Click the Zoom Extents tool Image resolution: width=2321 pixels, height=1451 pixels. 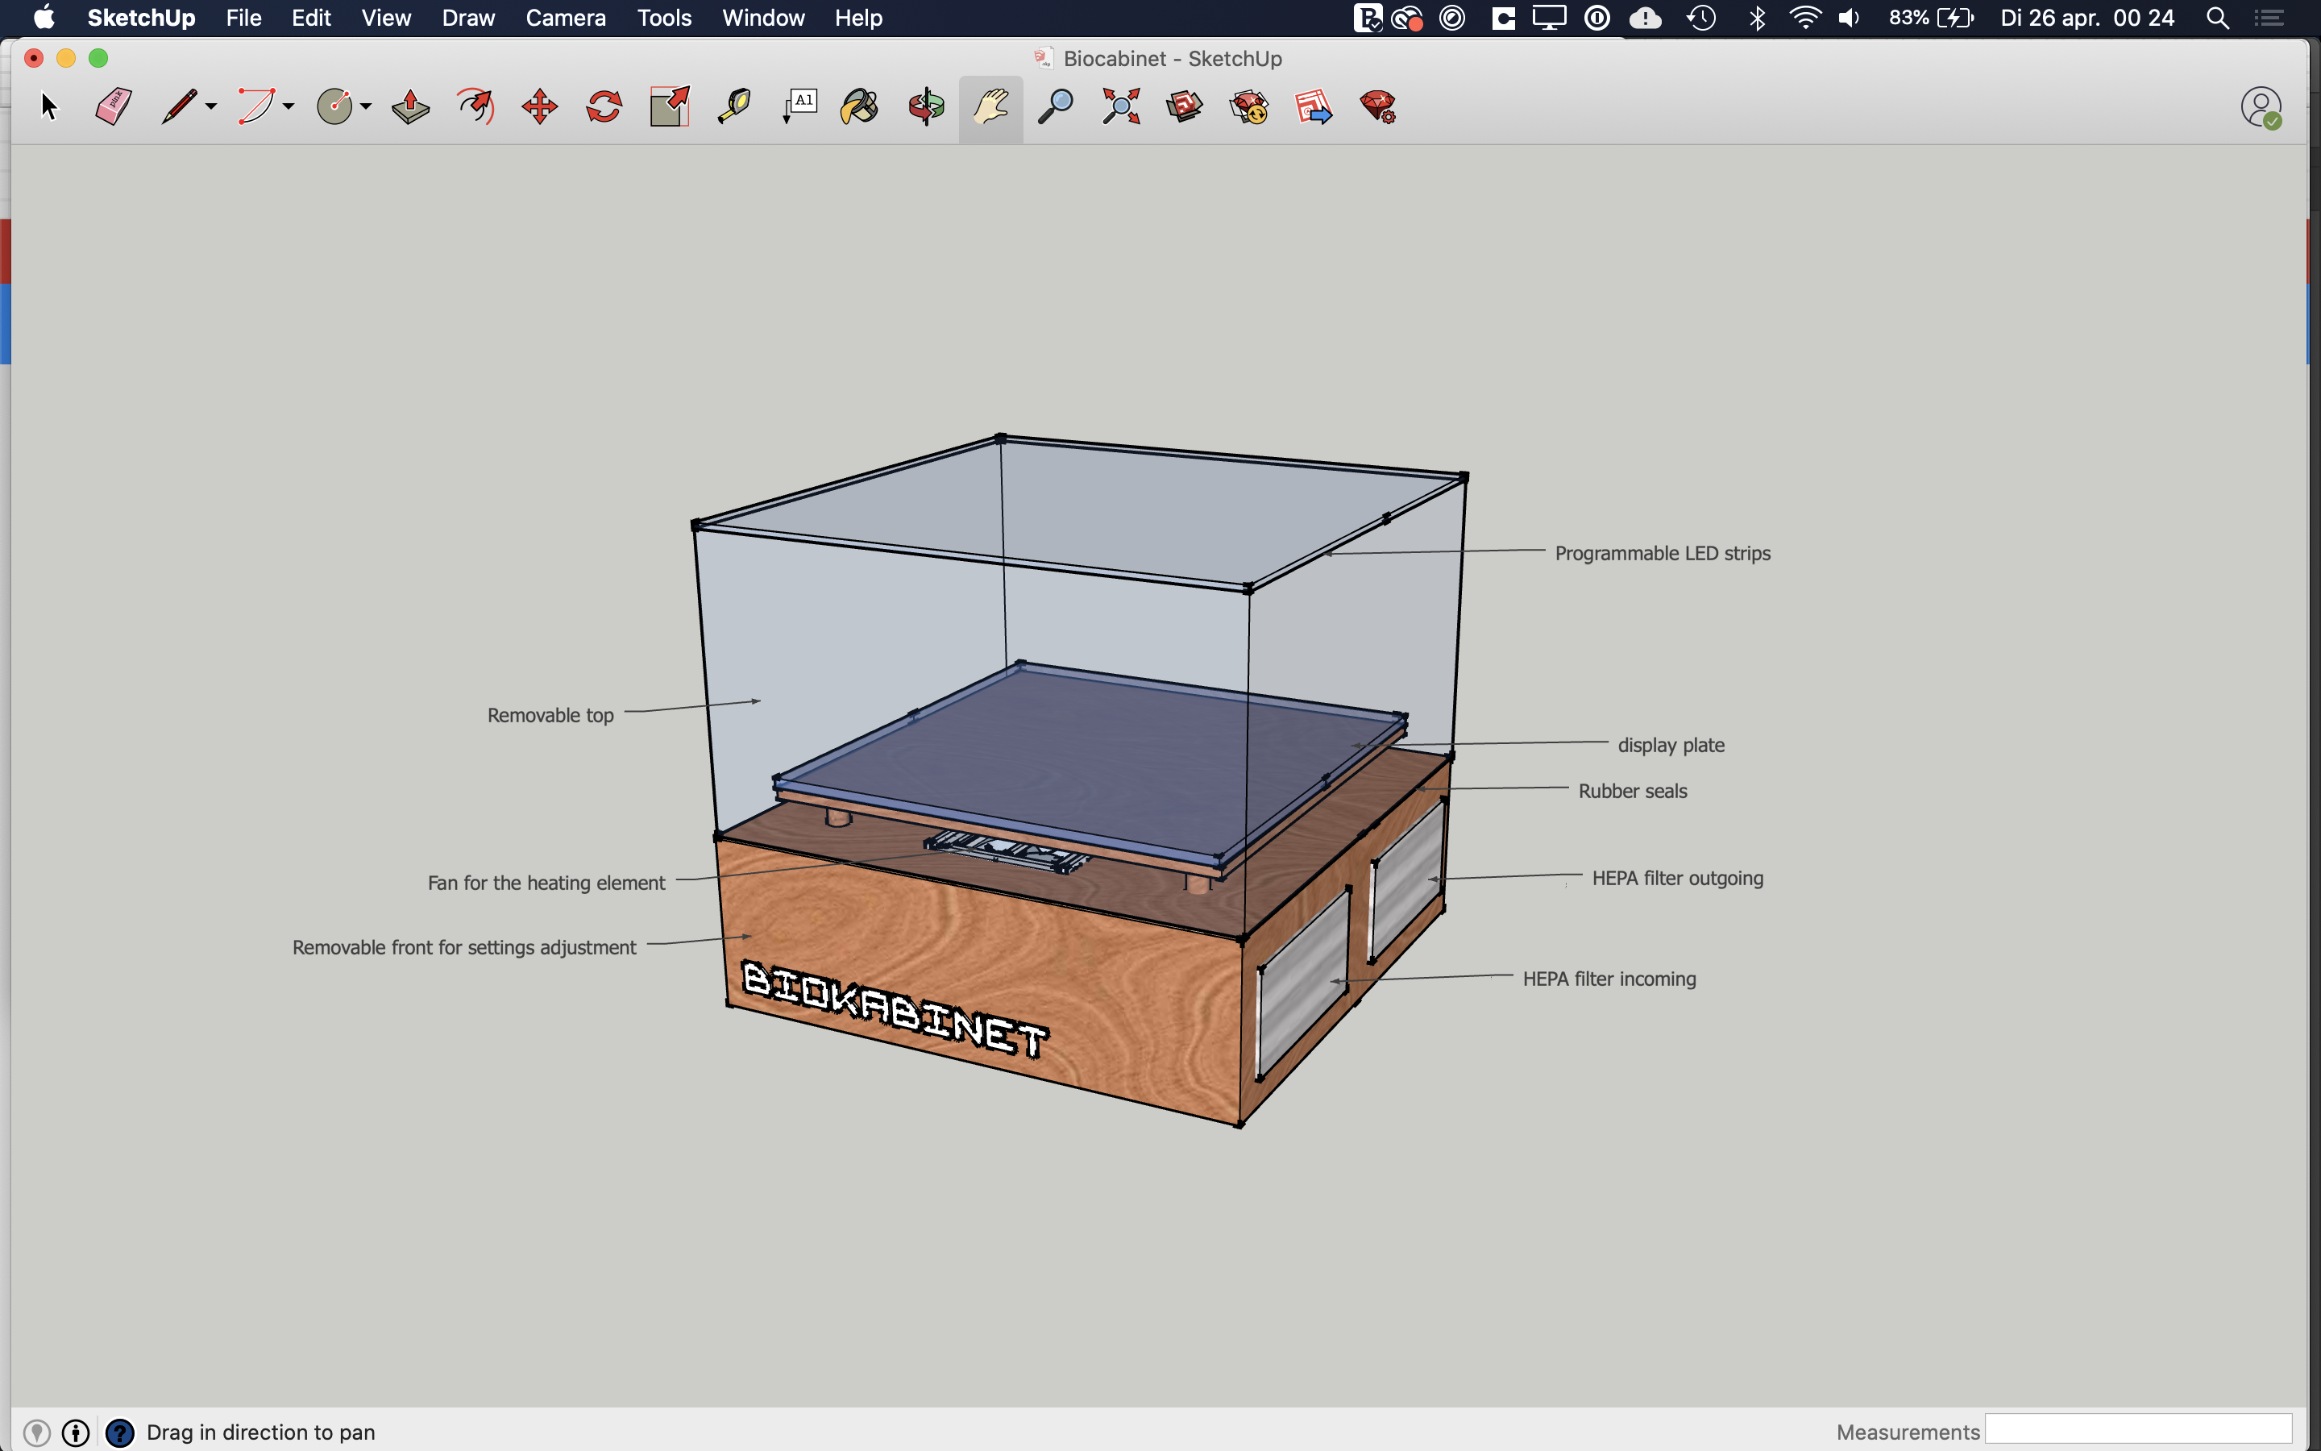click(1120, 106)
